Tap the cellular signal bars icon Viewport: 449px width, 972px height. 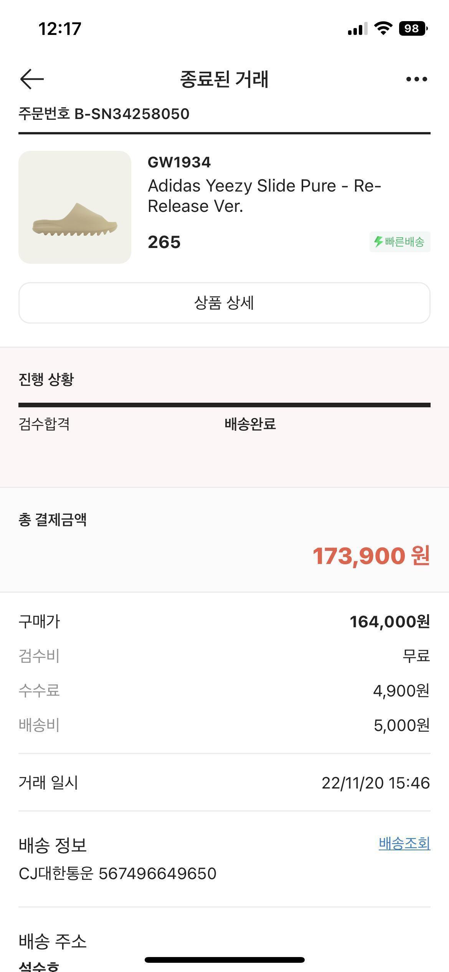tap(357, 29)
